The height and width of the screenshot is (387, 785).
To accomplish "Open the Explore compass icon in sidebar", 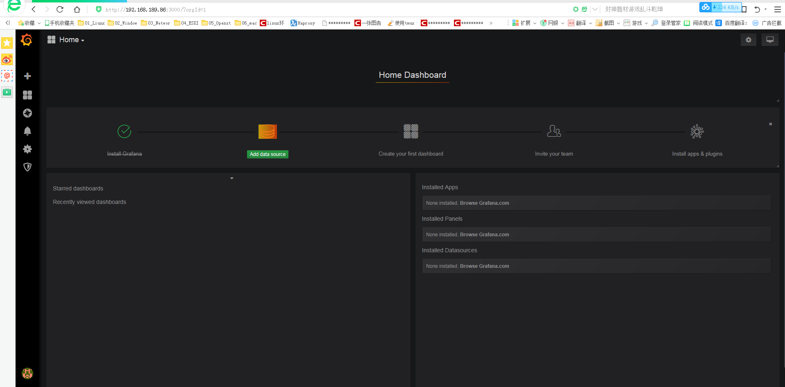I will (27, 113).
